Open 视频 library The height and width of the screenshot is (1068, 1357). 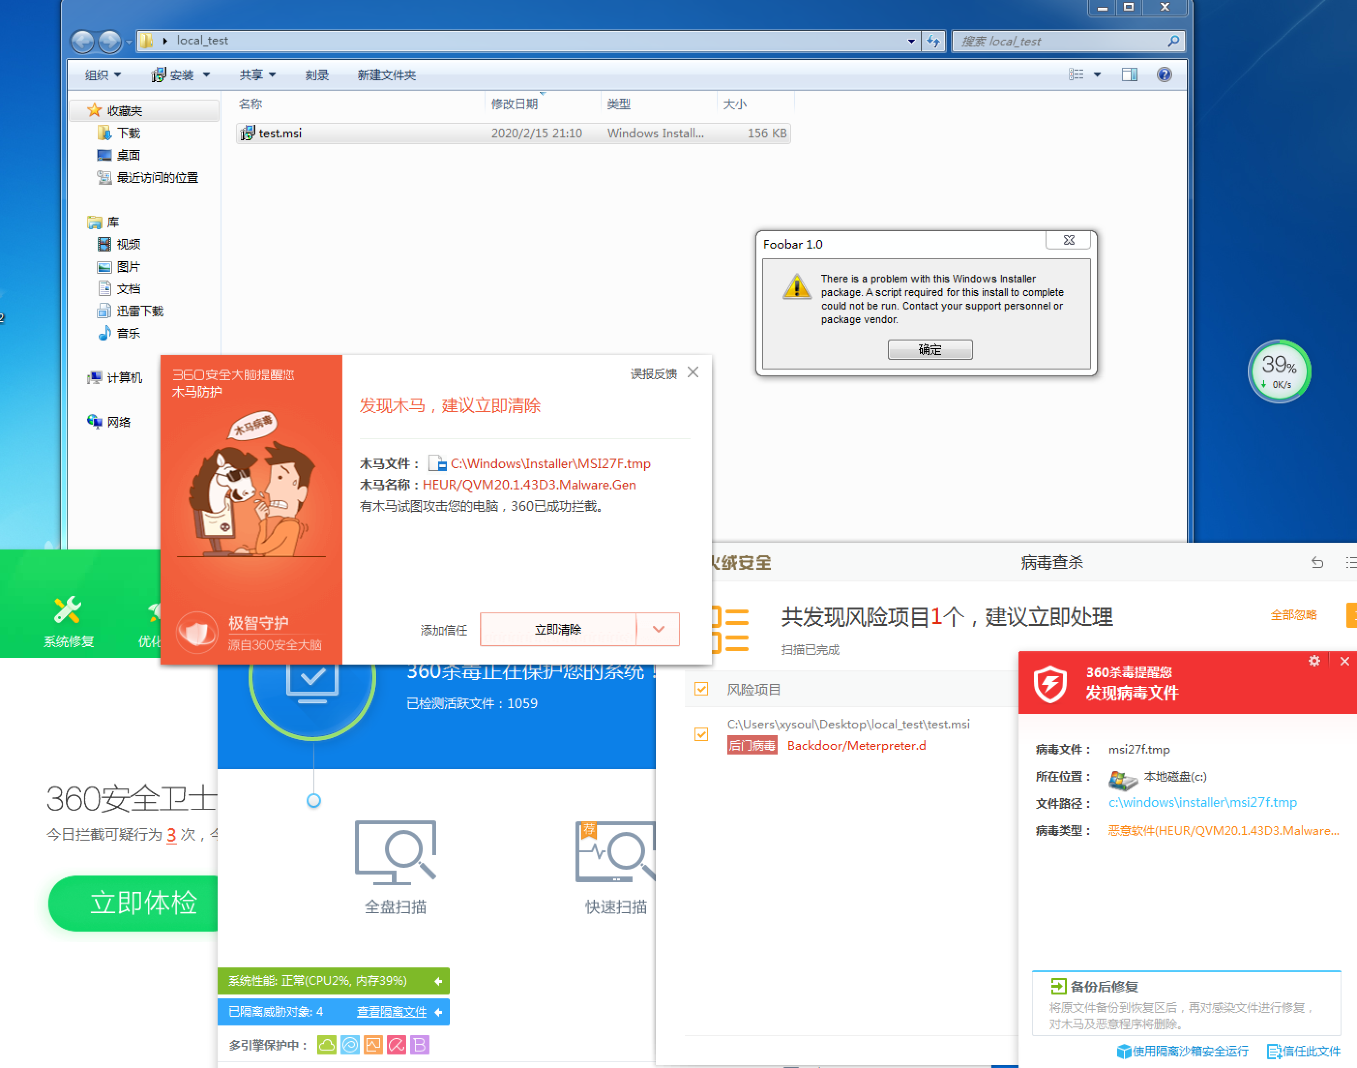pos(119,244)
